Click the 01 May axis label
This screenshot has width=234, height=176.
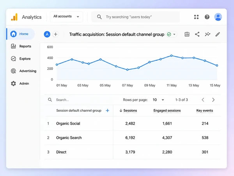(x=62, y=85)
